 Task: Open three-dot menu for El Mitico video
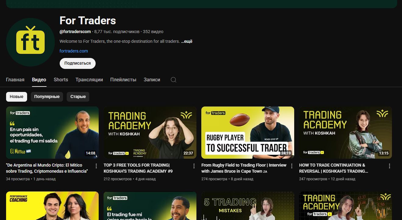[x=96, y=166]
